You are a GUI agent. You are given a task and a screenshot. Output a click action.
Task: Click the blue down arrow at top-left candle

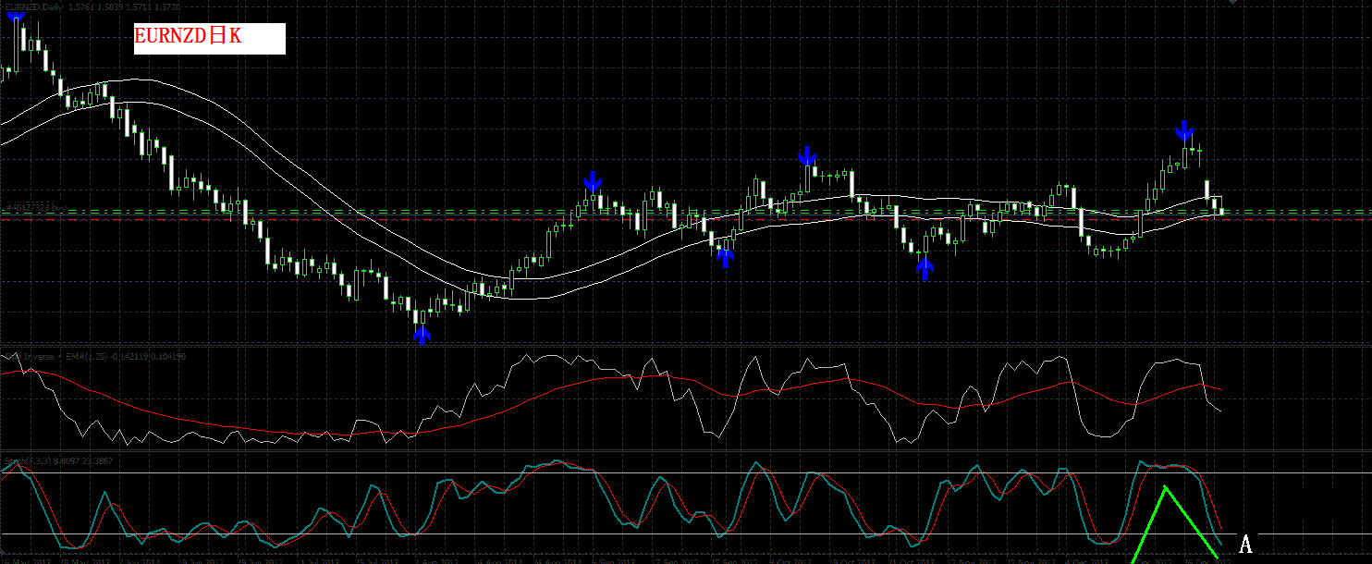click(x=16, y=16)
